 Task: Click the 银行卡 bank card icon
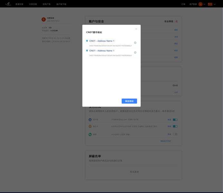point(90,126)
